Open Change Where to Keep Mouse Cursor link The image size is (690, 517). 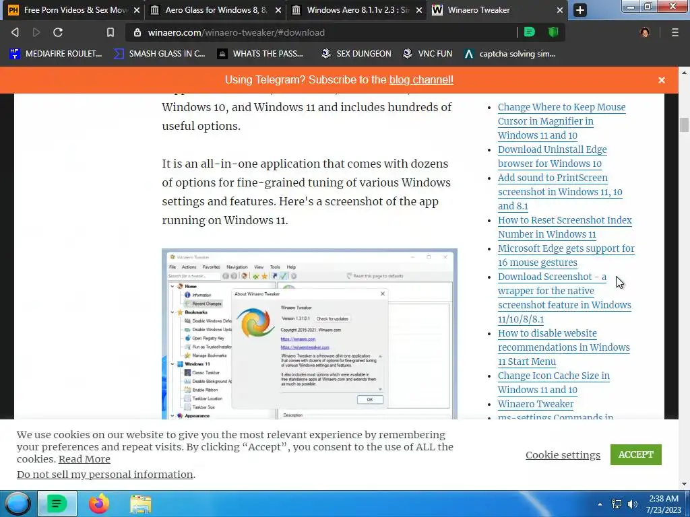coord(561,121)
